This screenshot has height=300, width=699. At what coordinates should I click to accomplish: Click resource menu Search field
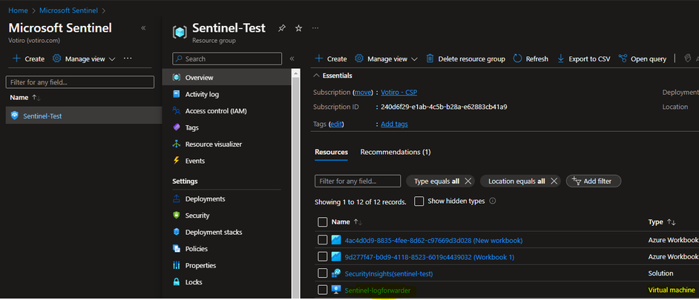tap(227, 59)
